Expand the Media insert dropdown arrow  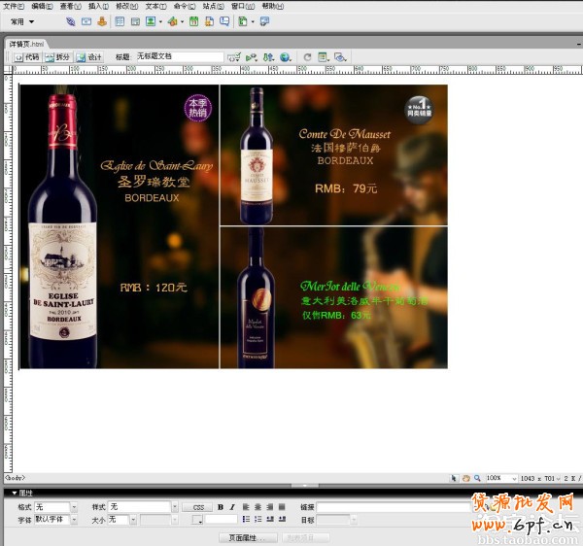[x=183, y=22]
